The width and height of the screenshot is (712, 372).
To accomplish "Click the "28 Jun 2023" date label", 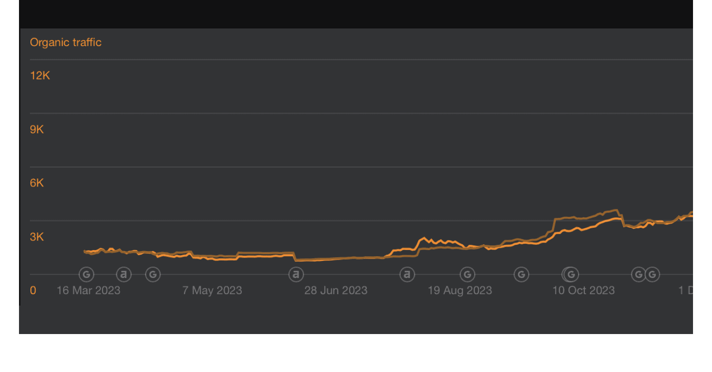I will click(x=336, y=290).
